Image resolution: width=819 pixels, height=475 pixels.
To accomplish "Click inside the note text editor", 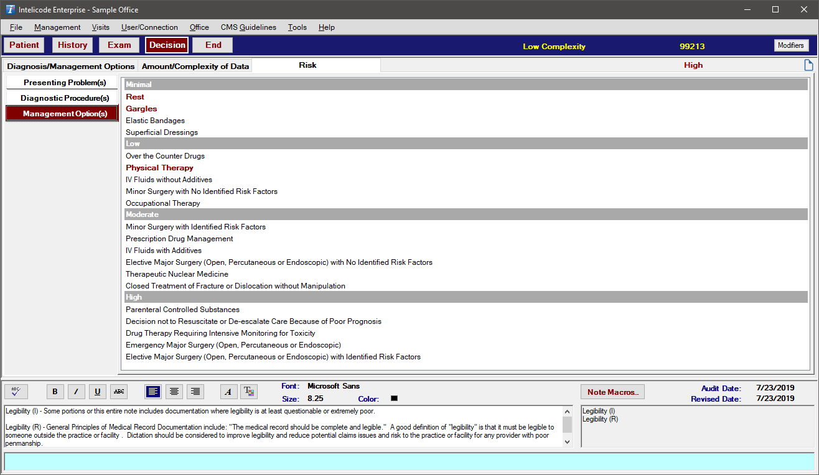I will 283,427.
